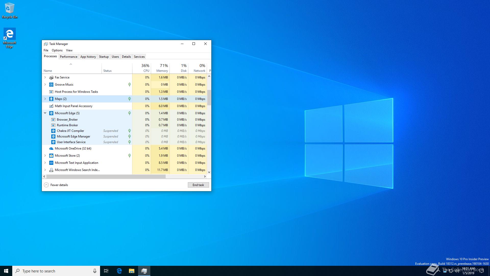This screenshot has width=490, height=276.
Task: Click the Microsoft OneDrive cloud icon
Action: [x=51, y=148]
